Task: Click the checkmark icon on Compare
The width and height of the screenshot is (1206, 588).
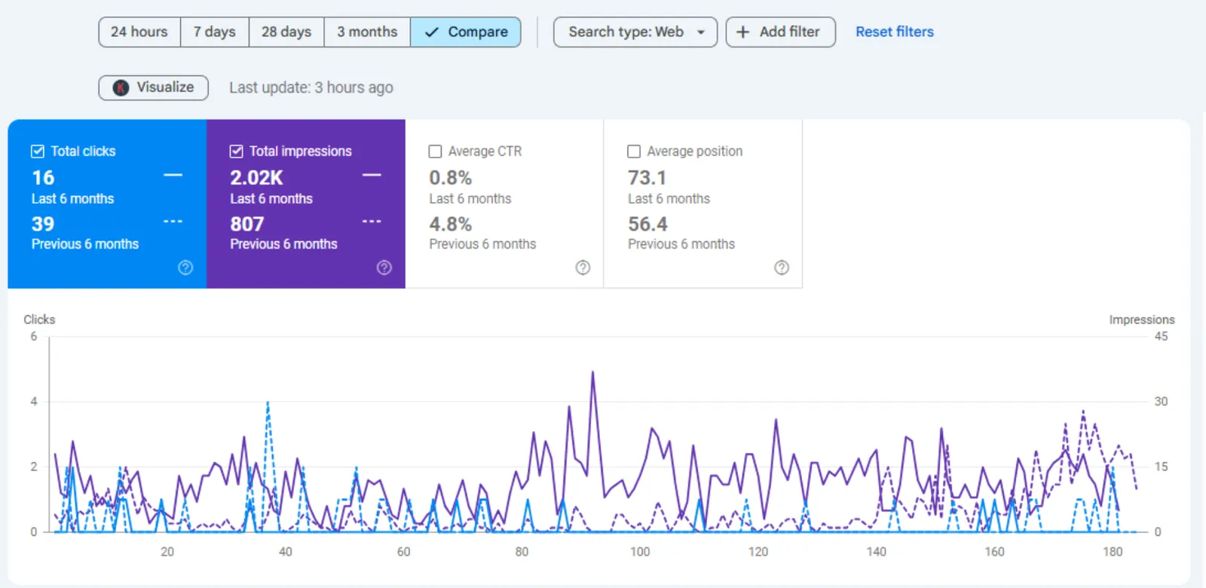Action: [431, 32]
